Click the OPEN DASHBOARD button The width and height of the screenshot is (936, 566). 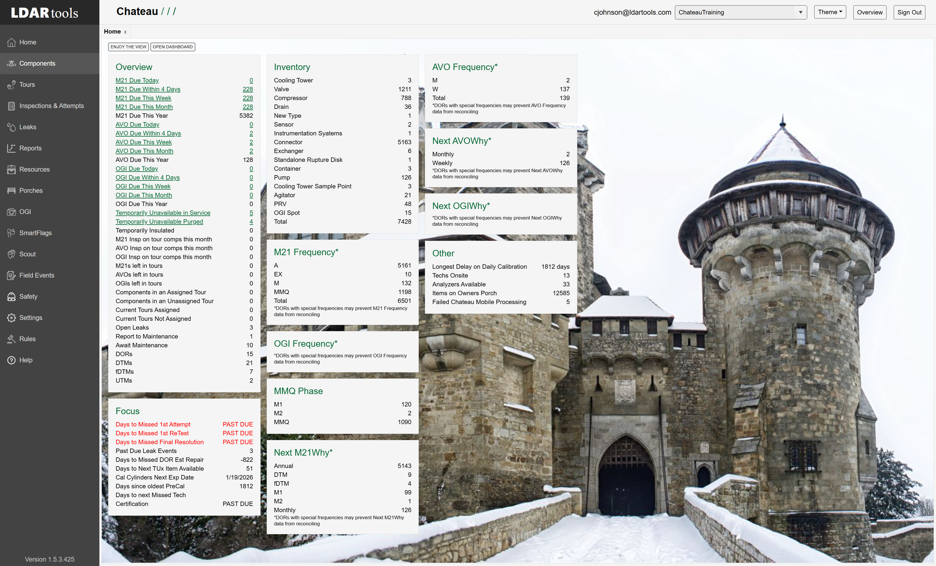tap(173, 47)
